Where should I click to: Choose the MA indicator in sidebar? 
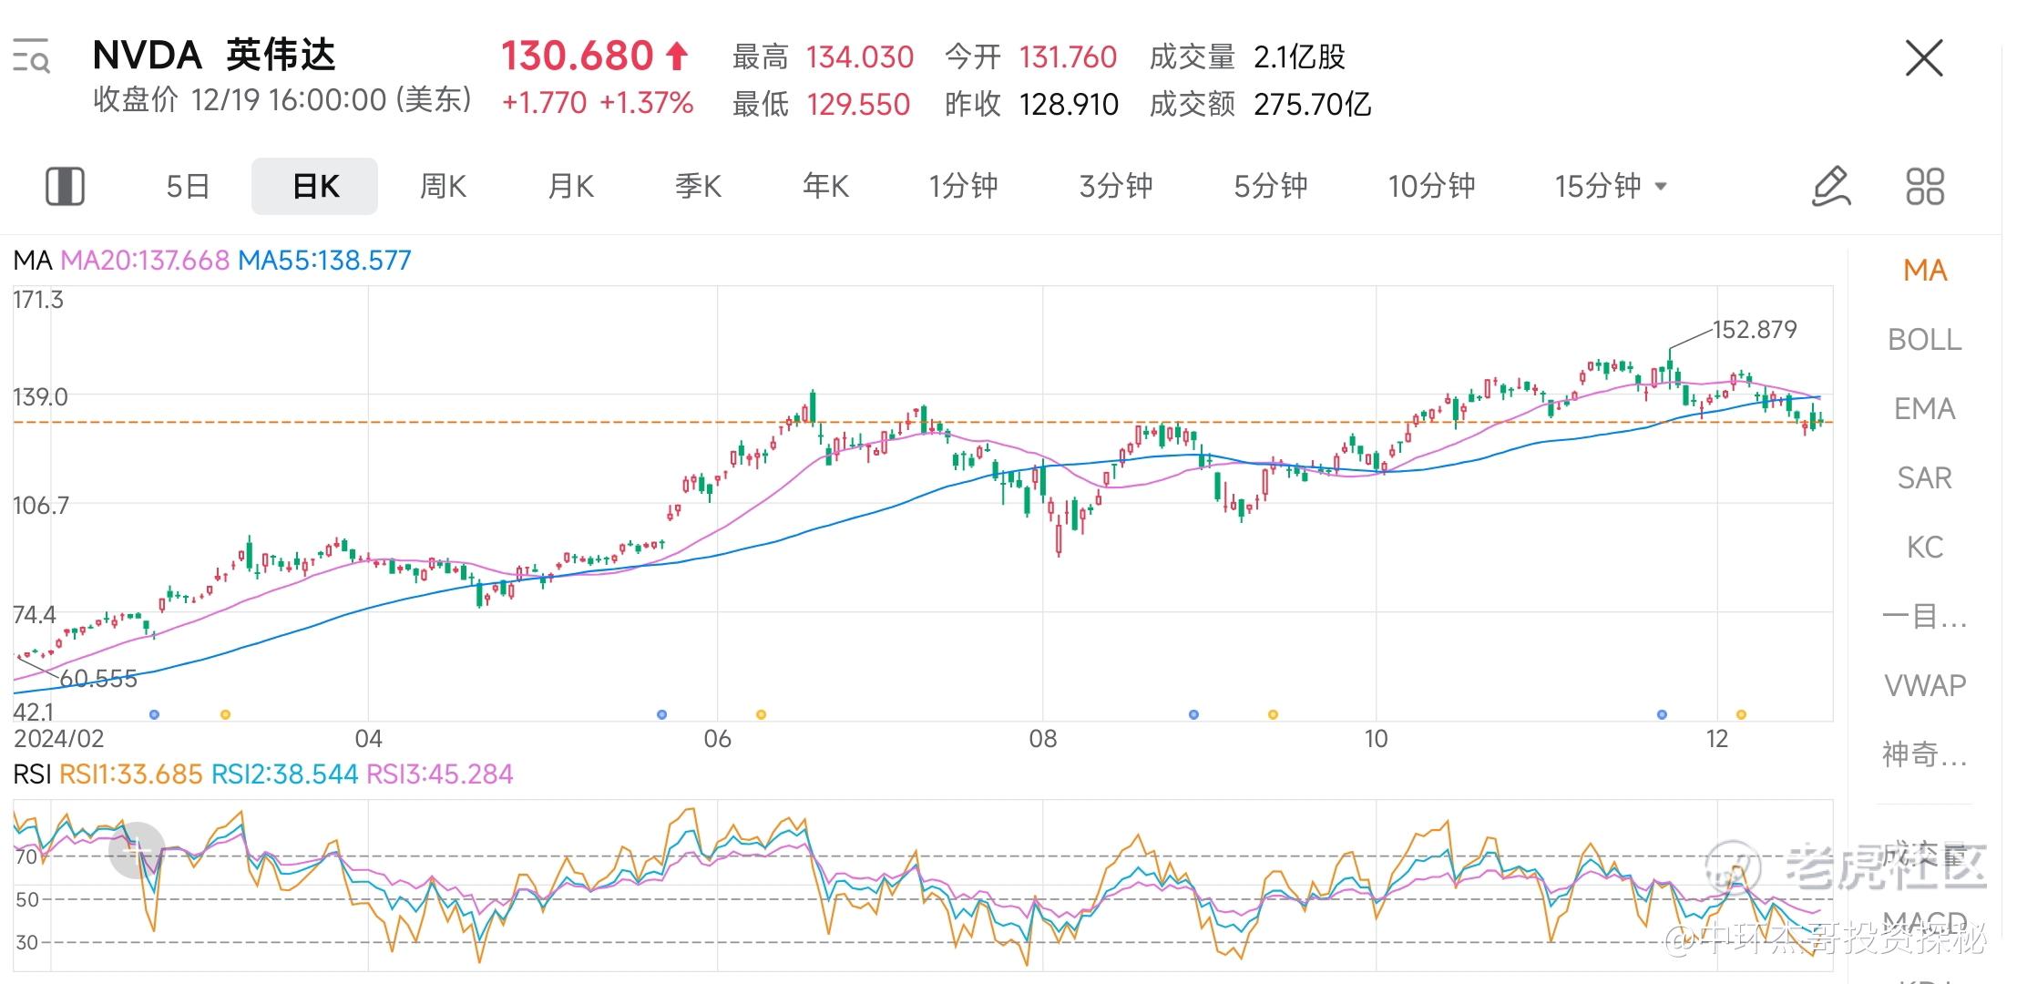click(x=1925, y=271)
